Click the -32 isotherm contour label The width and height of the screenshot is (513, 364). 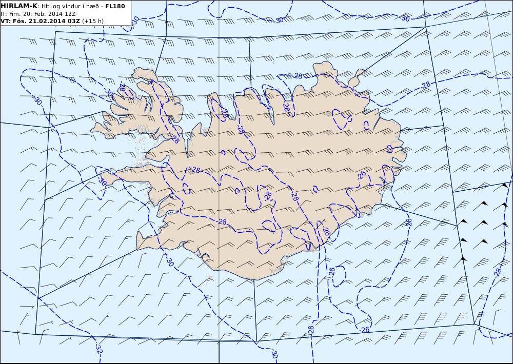point(99,349)
